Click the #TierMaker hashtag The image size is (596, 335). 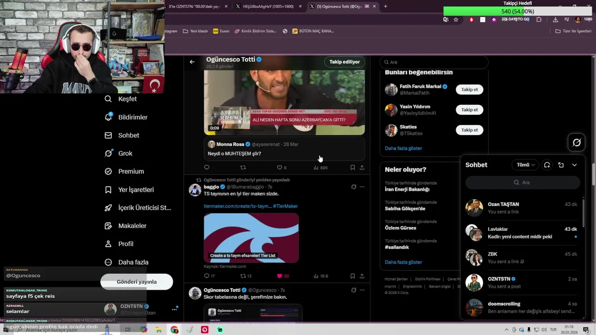(x=285, y=206)
